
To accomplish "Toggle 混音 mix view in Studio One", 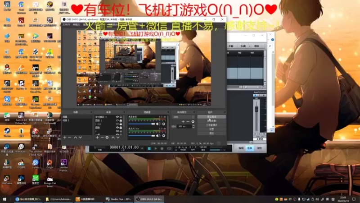I will (x=250, y=148).
